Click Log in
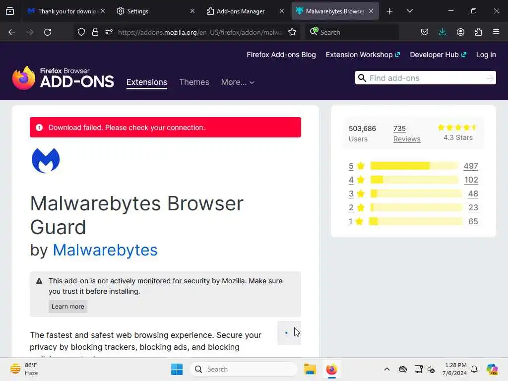Image resolution: width=508 pixels, height=381 pixels. tap(486, 55)
